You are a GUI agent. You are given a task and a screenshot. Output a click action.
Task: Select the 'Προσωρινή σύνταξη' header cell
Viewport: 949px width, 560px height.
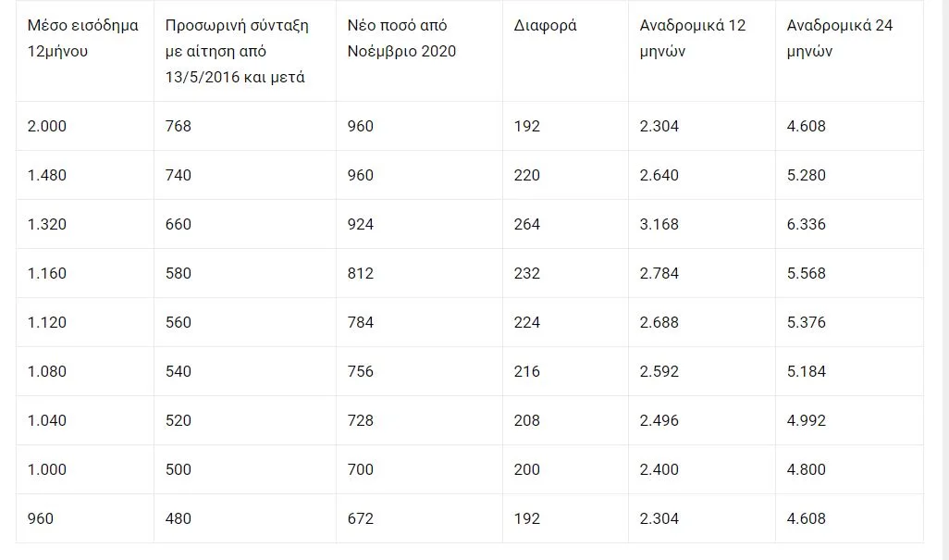pyautogui.click(x=237, y=51)
